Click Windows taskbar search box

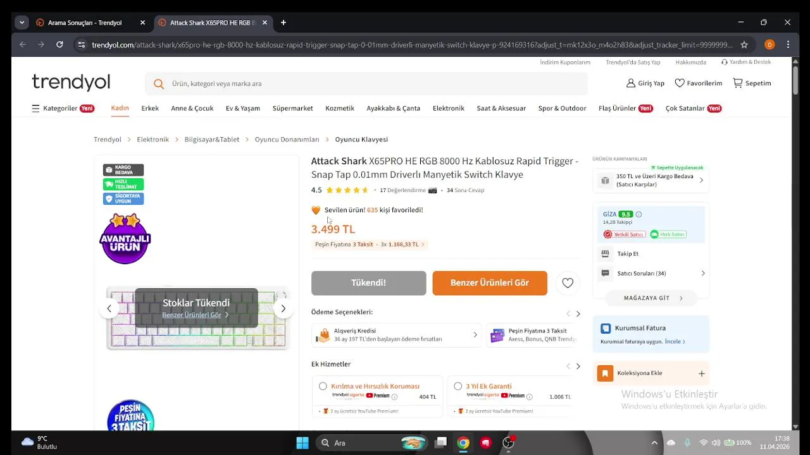[x=371, y=443]
